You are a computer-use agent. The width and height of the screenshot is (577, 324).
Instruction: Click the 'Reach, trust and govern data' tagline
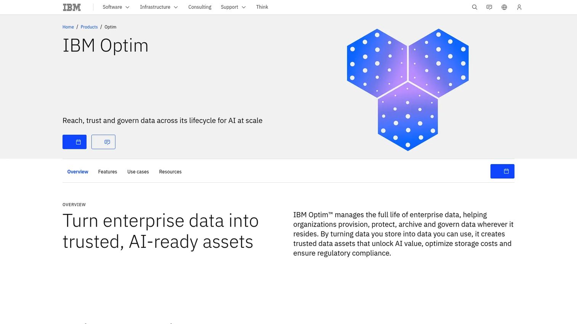(162, 121)
